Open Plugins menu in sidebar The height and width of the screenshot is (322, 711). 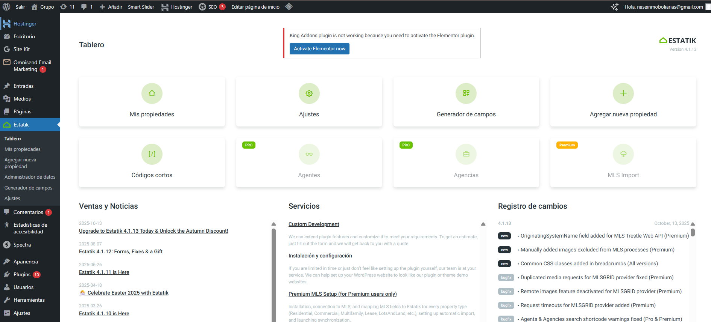pyautogui.click(x=22, y=274)
